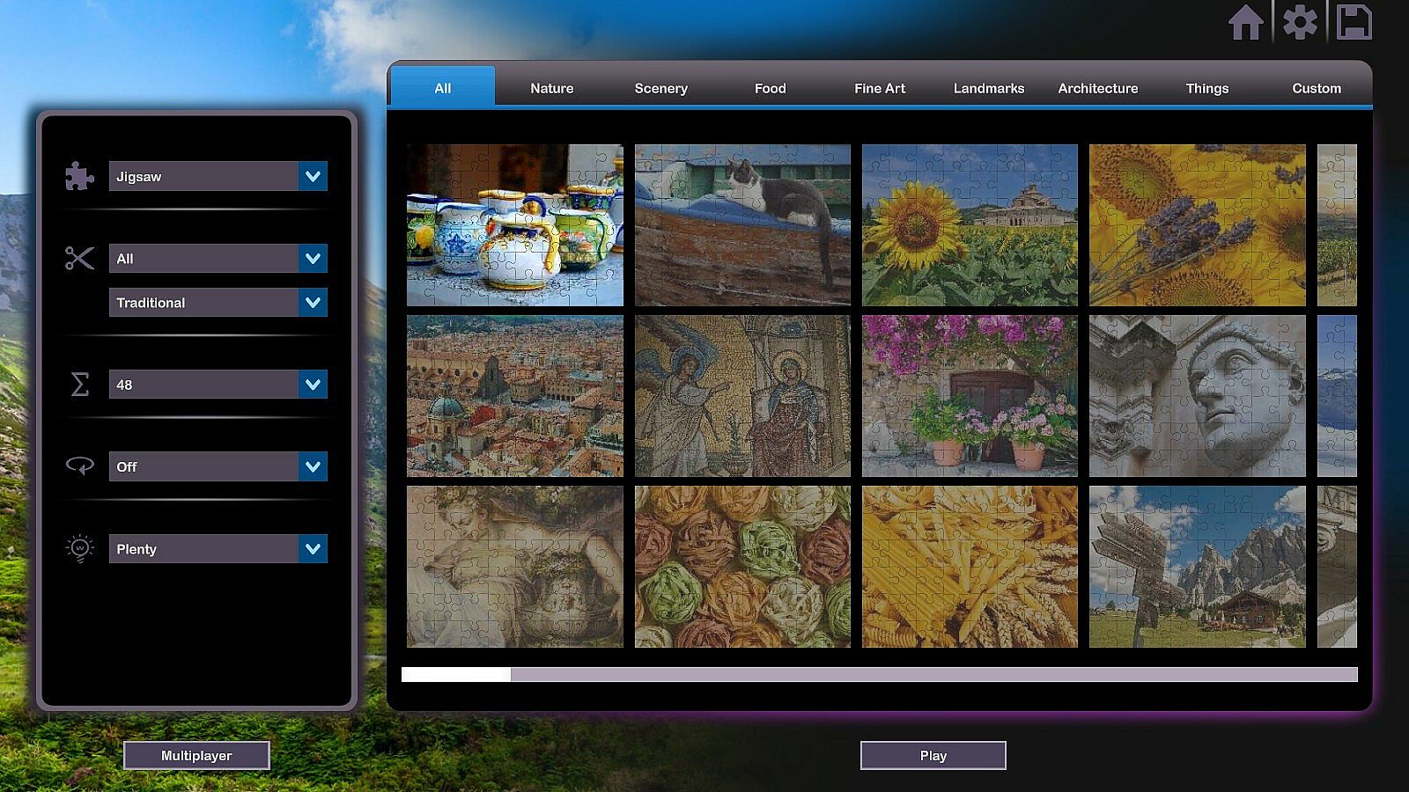Image resolution: width=1409 pixels, height=792 pixels.
Task: Open the rotation Off dropdown
Action: click(x=218, y=466)
